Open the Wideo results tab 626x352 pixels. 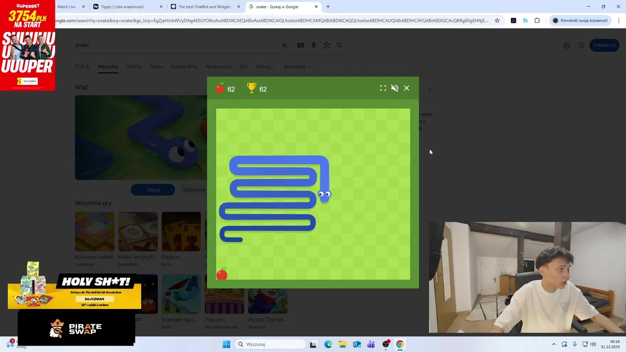[156, 66]
